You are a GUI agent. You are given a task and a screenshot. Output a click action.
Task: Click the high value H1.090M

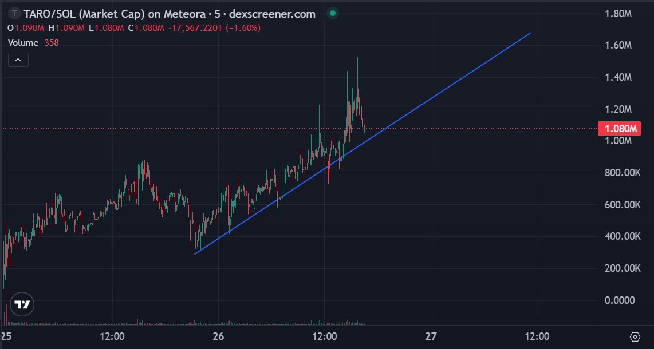click(66, 28)
